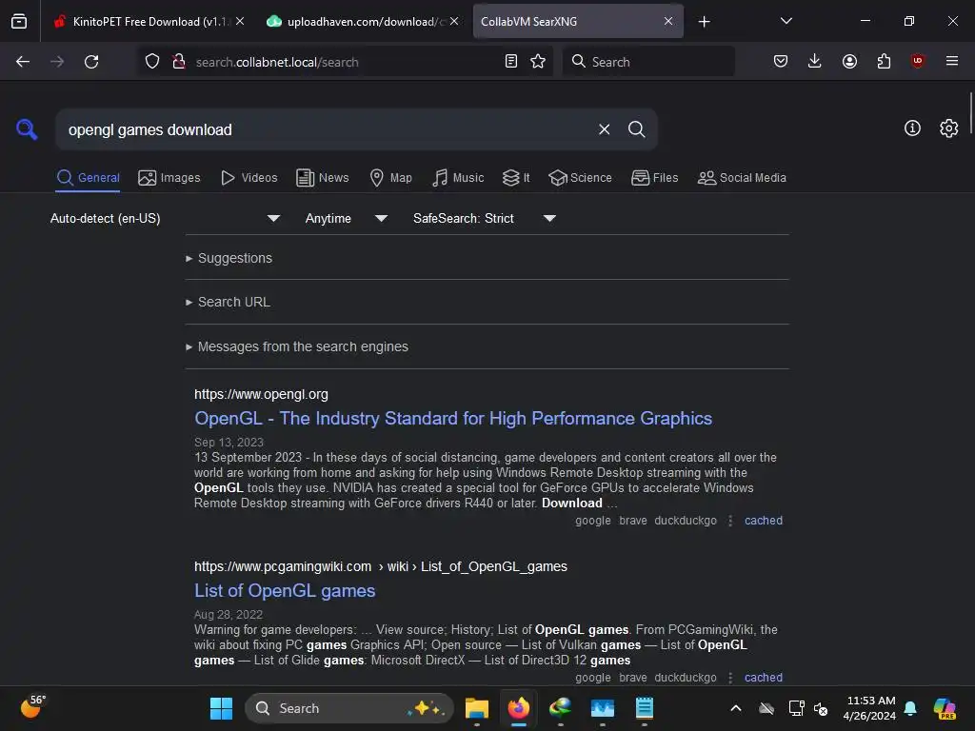Close the CollabVM SearXNG tab
The image size is (975, 731).
tap(667, 21)
